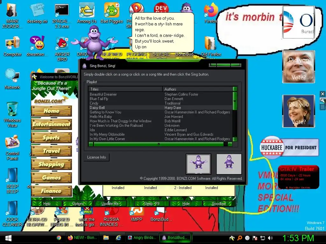Launch the ANGER BIRD desktop icon
Image resolution: width=326 pixels, height=244 pixels.
coord(62,49)
